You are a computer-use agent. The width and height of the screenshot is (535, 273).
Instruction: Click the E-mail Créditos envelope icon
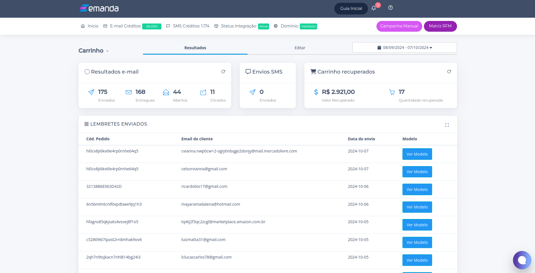pyautogui.click(x=105, y=26)
